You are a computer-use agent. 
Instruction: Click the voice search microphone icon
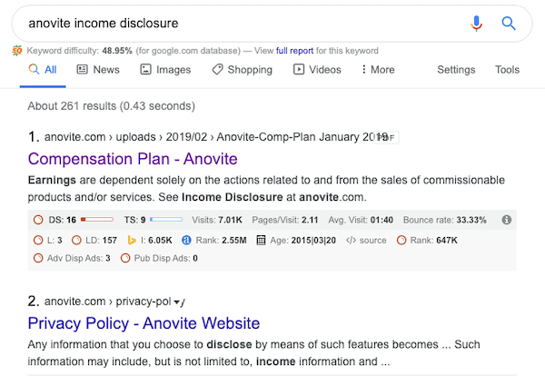(x=477, y=24)
